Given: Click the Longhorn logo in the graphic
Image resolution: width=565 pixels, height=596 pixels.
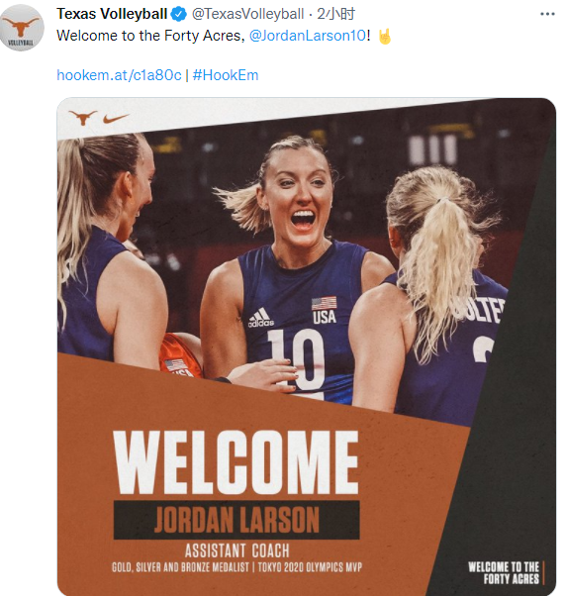Looking at the screenshot, I should 82,118.
